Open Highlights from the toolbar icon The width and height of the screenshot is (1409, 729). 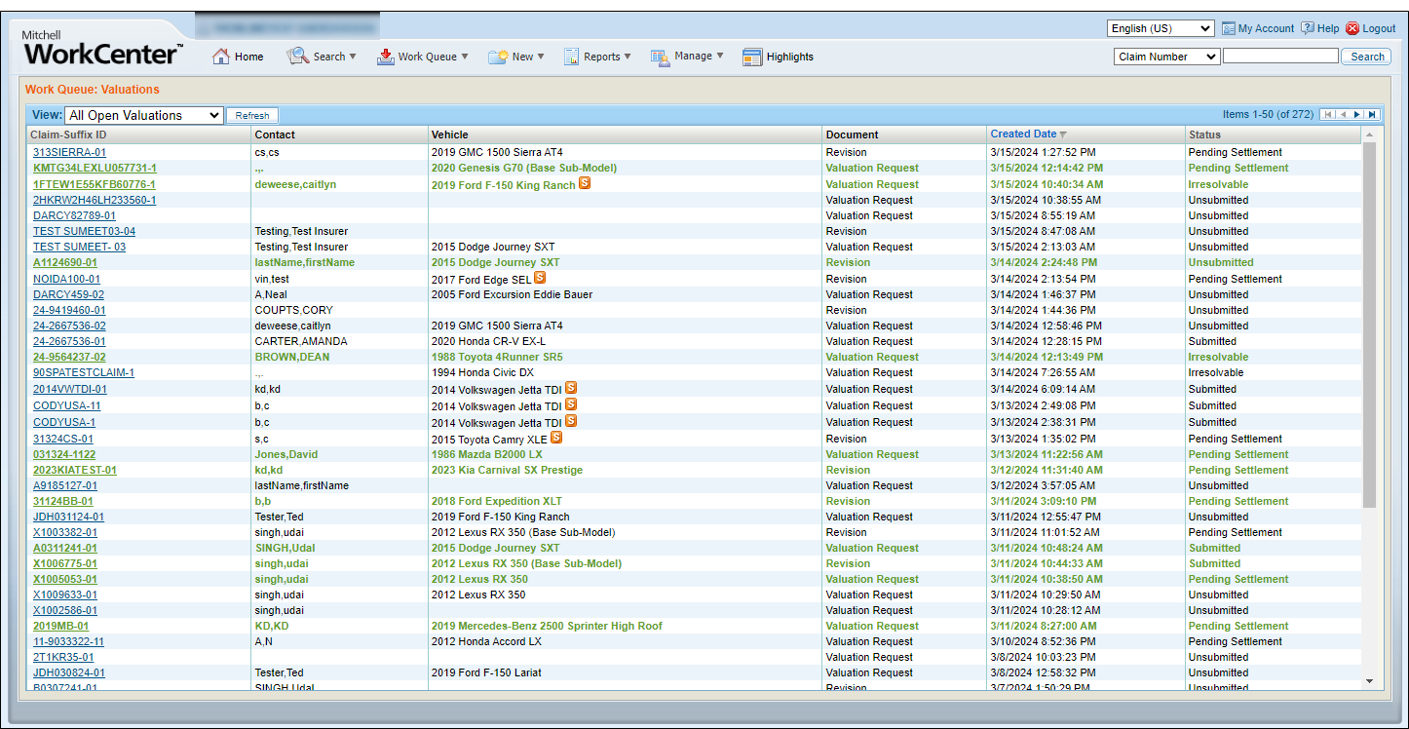click(752, 57)
